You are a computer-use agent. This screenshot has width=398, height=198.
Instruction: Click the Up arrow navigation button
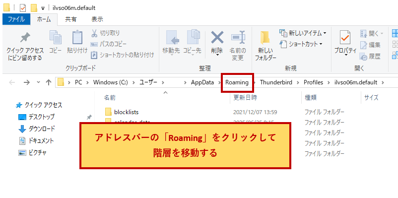coord(49,82)
